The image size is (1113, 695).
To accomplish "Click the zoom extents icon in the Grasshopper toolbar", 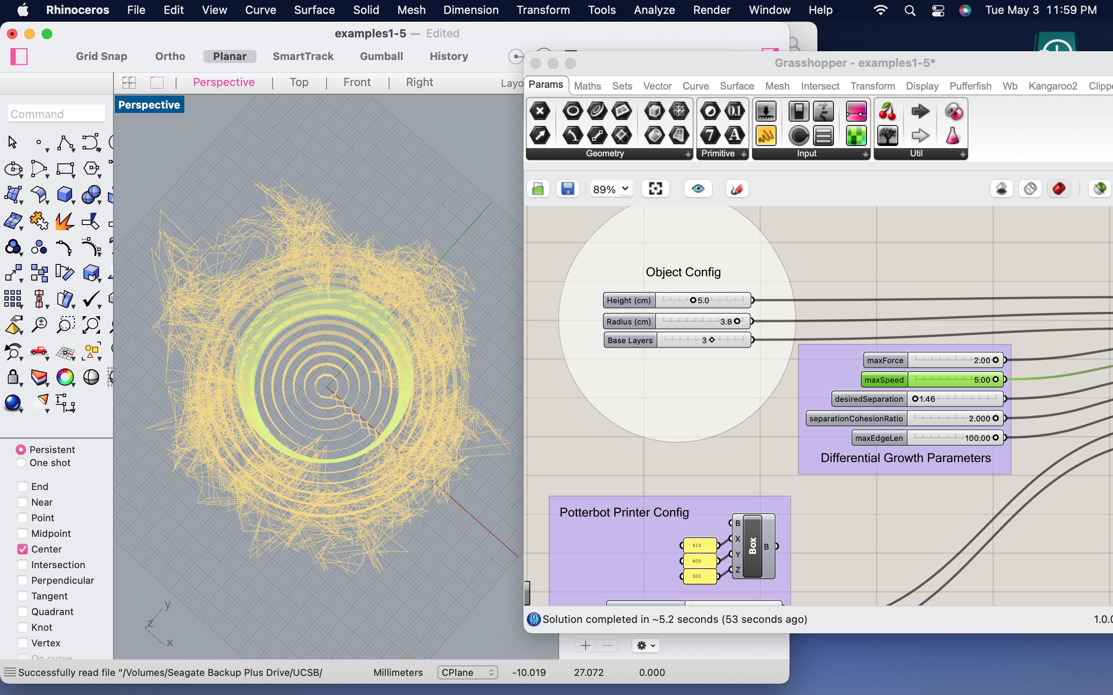I will click(655, 189).
